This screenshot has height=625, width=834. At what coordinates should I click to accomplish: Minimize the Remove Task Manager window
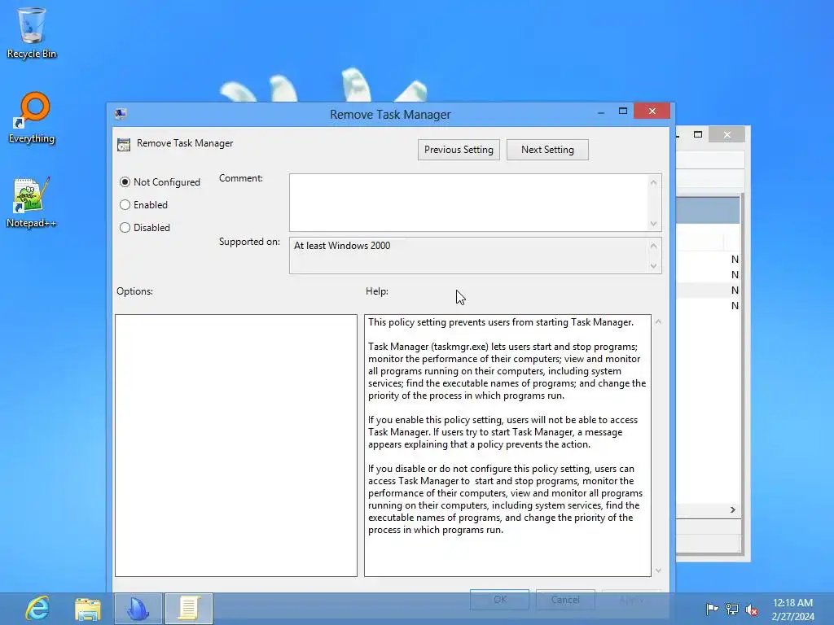click(601, 112)
